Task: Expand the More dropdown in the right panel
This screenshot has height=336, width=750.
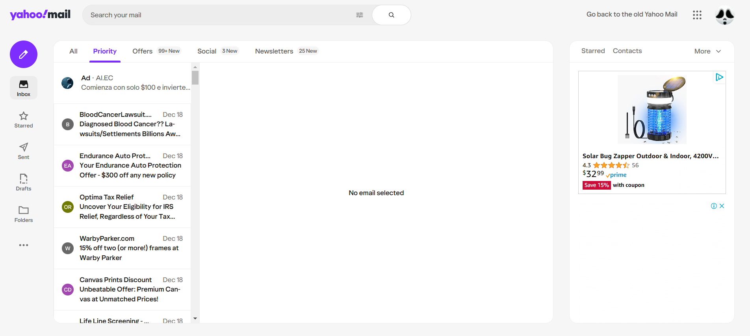Action: [x=707, y=51]
